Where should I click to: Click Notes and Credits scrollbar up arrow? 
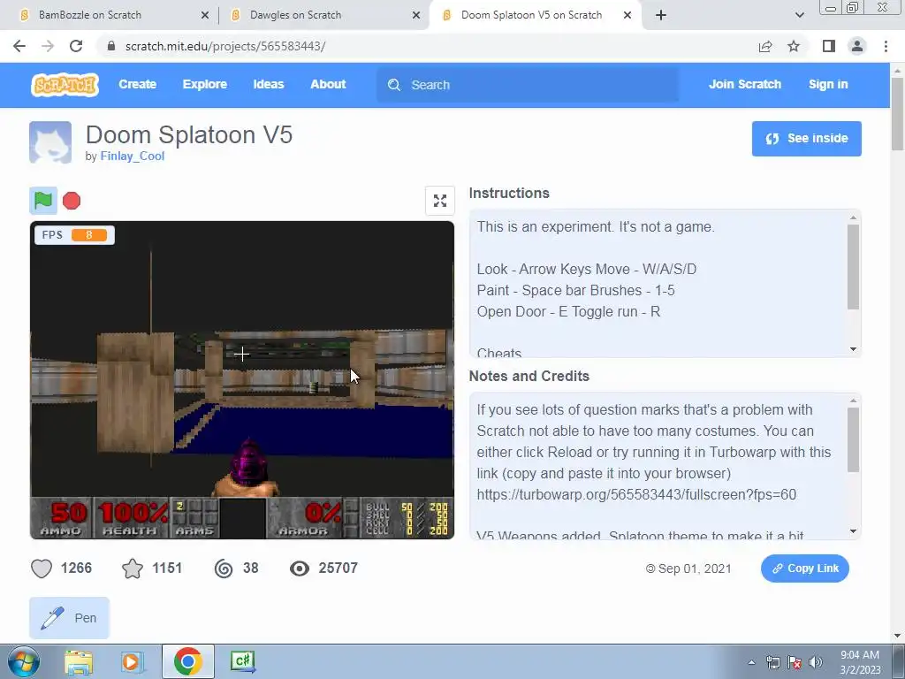pos(853,401)
